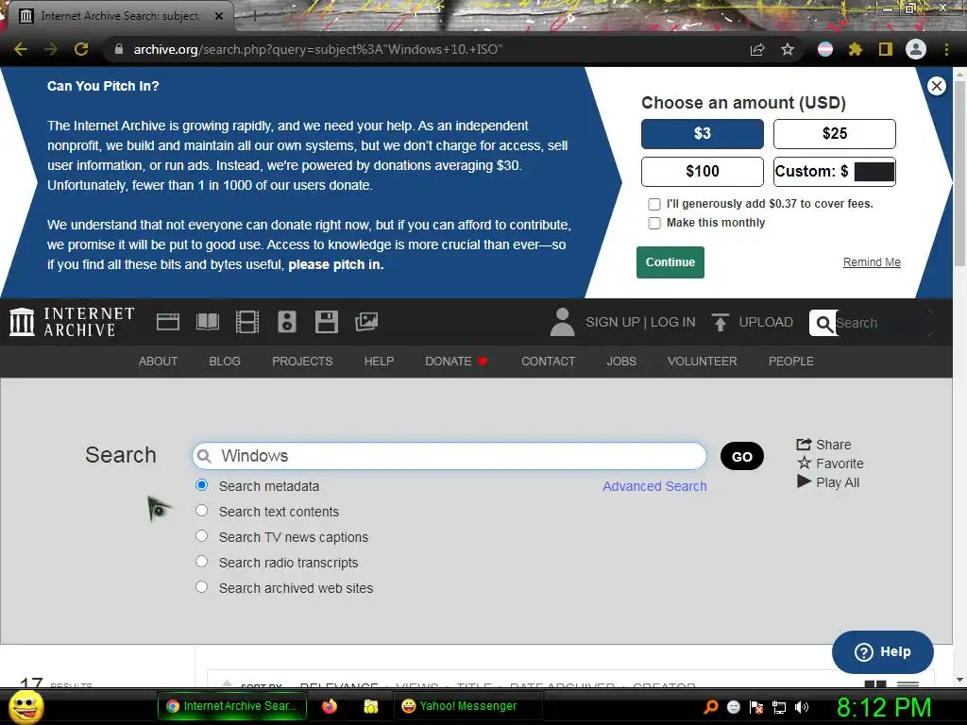Close the donation banner

click(x=936, y=86)
